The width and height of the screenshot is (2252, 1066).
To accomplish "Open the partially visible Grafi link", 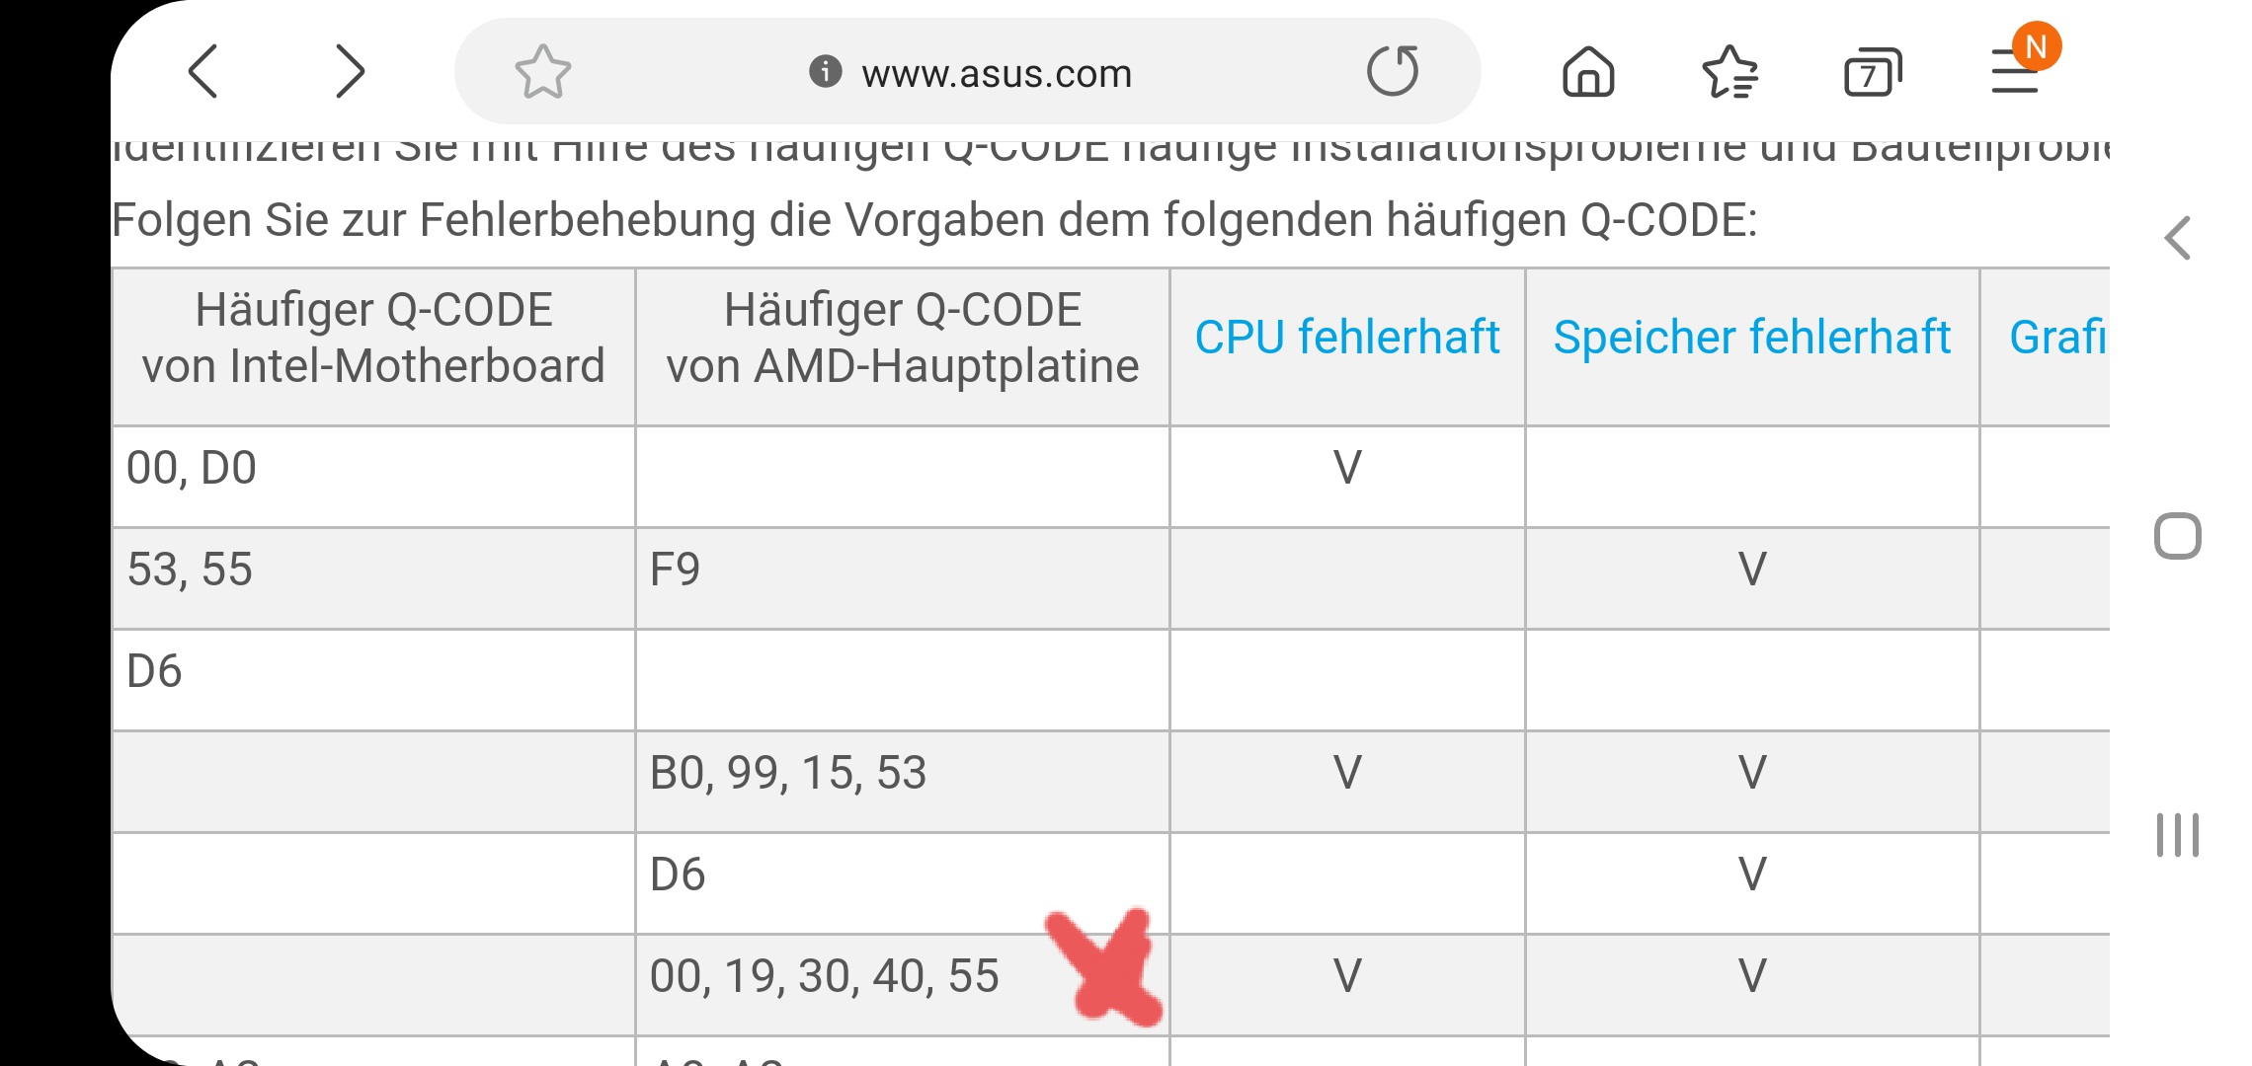I will click(x=2058, y=338).
